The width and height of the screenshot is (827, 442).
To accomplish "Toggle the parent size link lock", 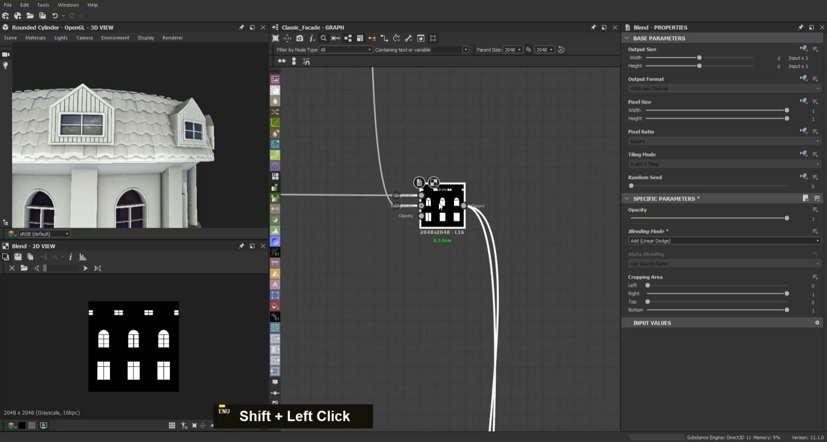I will 529,50.
